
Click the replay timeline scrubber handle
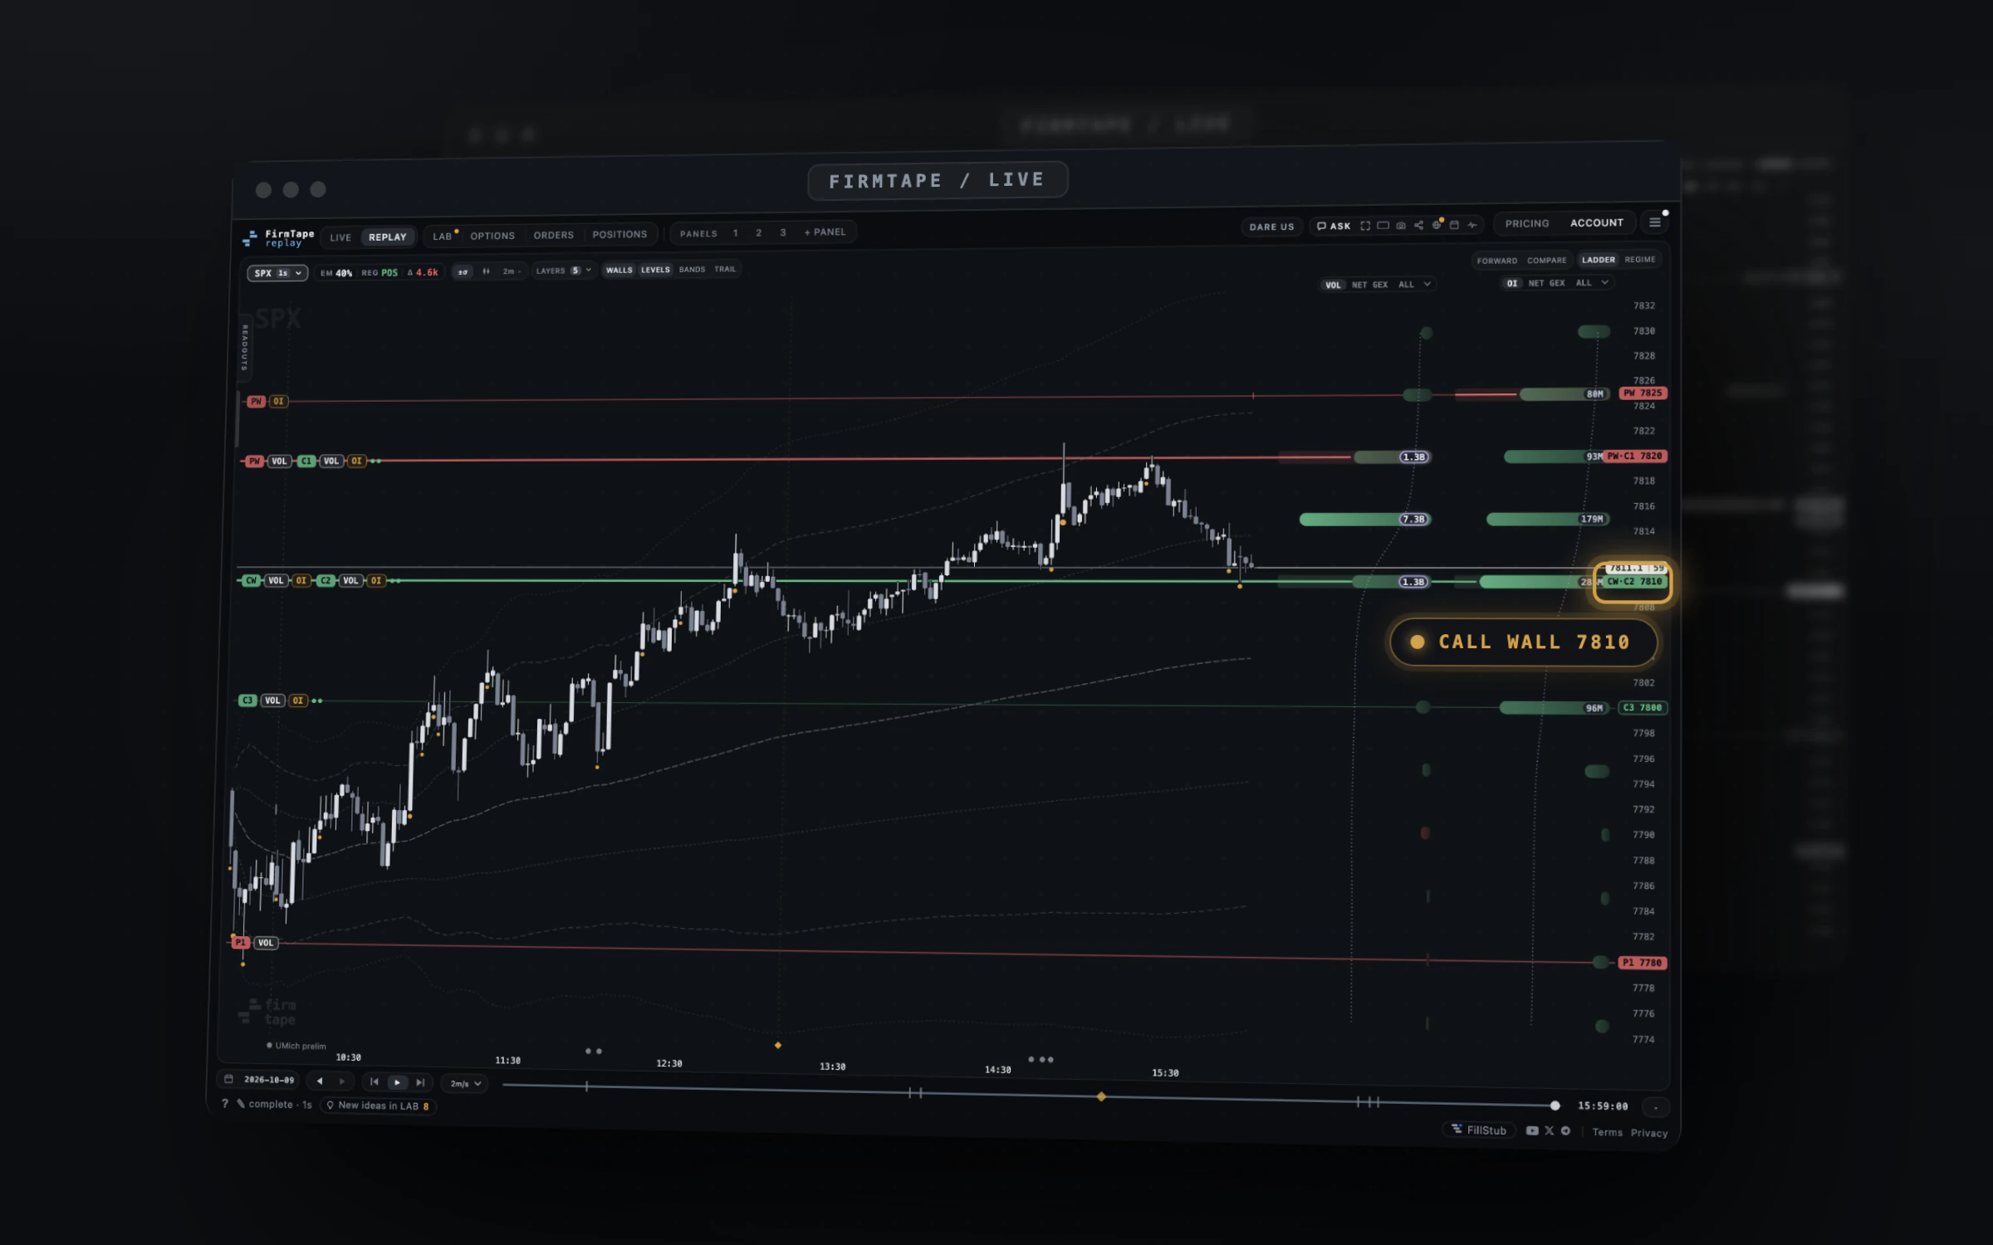[x=1555, y=1106]
